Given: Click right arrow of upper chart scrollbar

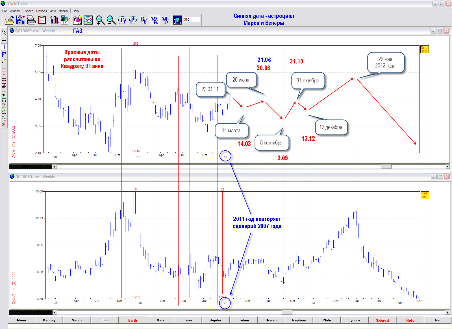Looking at the screenshot, I should click(x=447, y=167).
